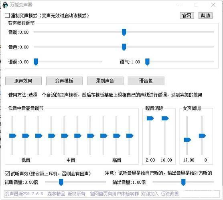
Task: Click the equalizer slider directly above 低音 label
Action: tap(26, 136)
